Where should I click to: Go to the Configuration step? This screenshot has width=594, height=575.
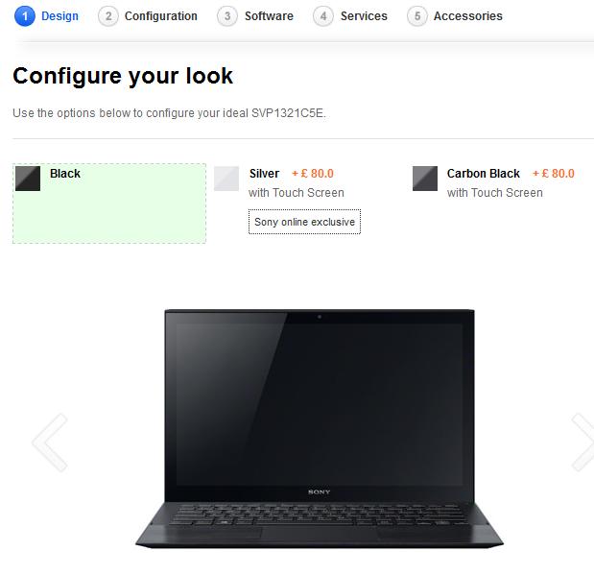(161, 16)
